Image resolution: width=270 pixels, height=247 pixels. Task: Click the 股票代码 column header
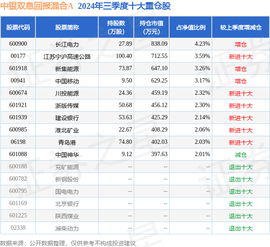18,27
